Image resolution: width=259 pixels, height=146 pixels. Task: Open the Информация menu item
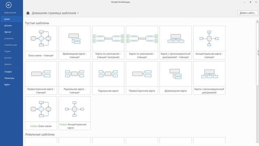[x=10, y=13]
